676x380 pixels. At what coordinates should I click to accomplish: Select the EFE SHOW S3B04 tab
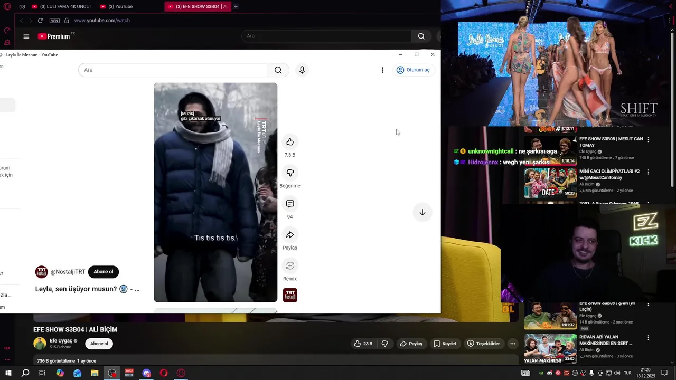(x=198, y=6)
